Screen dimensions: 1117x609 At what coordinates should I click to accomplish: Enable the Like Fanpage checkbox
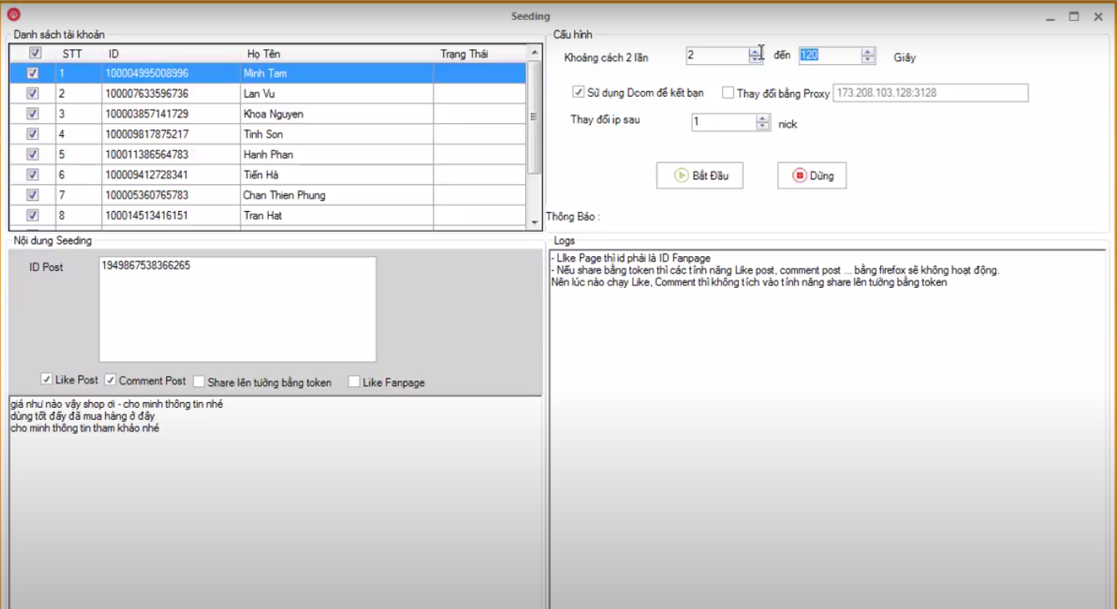(x=354, y=382)
